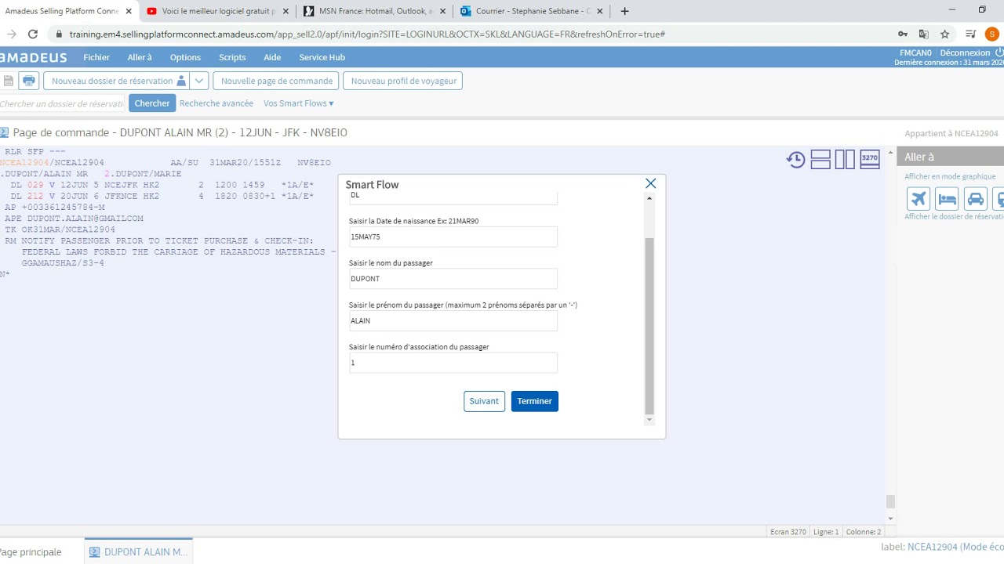Screen dimensions: 1004x564
Task: Open the command history clock icon
Action: pos(796,160)
